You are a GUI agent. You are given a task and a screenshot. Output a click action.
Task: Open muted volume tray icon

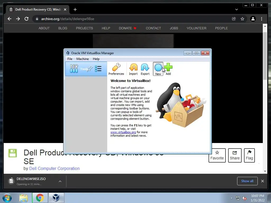click(244, 198)
